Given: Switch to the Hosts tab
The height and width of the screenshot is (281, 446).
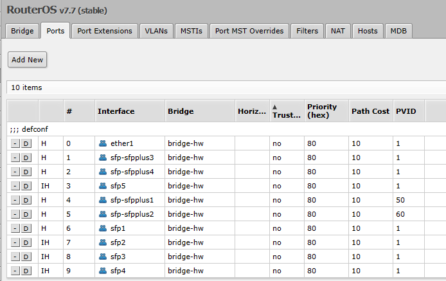Looking at the screenshot, I should [x=368, y=31].
